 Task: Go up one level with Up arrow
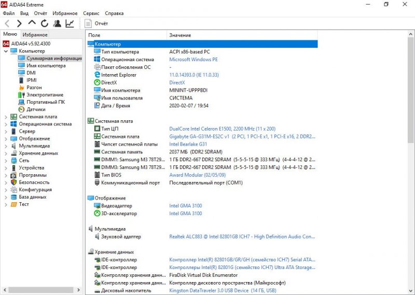click(32, 23)
